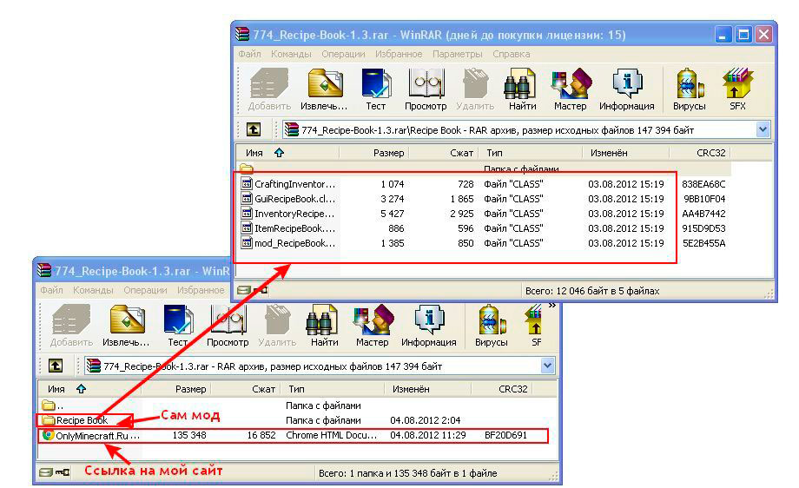The image size is (799, 488).
Task: Click the Найти (Find) binoculars icon in the top window
Action: pos(522,89)
